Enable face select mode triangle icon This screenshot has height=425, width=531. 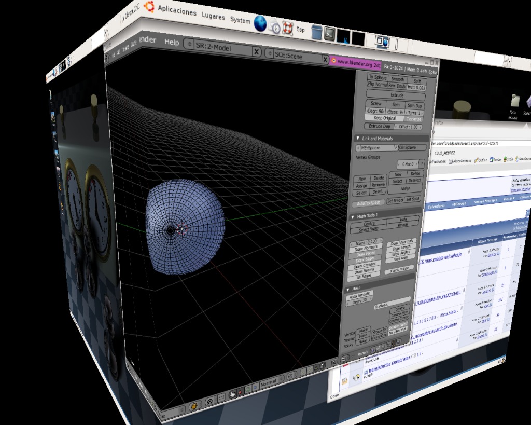pos(316,368)
